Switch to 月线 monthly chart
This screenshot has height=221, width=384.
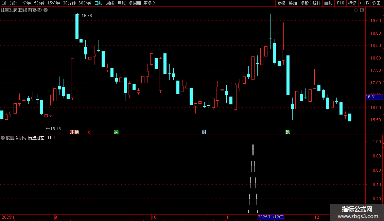pyautogui.click(x=121, y=3)
